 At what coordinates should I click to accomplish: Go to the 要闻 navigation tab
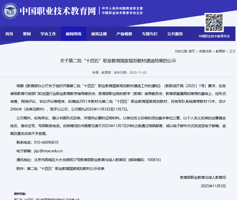pyautogui.click(x=27, y=34)
